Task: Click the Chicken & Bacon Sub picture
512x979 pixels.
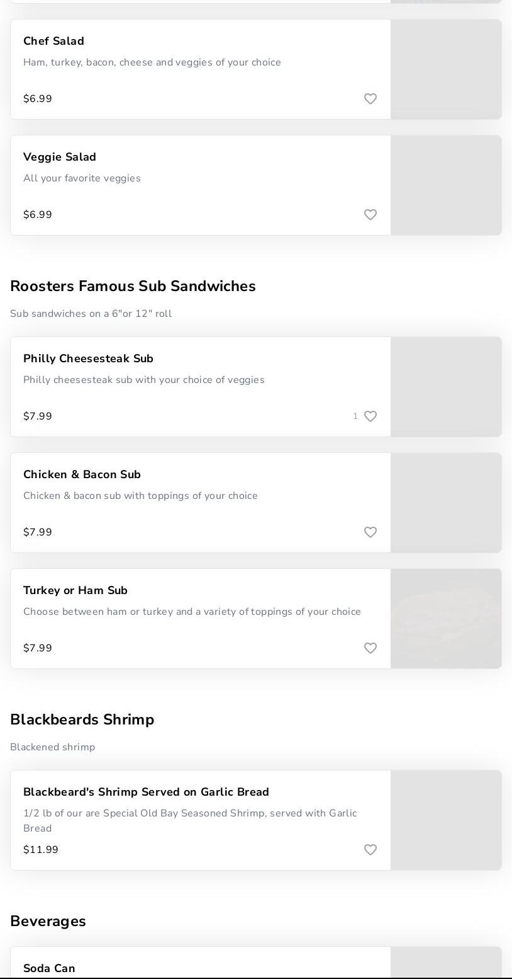Action: click(446, 503)
